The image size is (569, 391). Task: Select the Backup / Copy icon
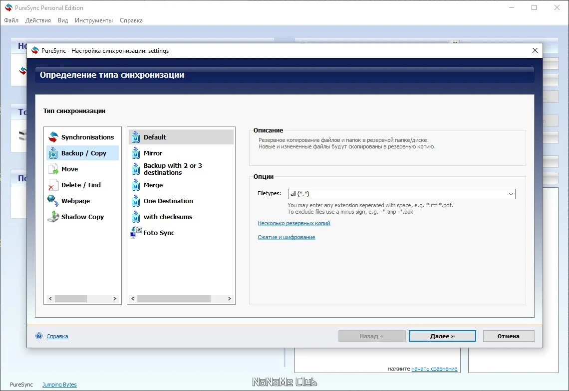pyautogui.click(x=53, y=153)
